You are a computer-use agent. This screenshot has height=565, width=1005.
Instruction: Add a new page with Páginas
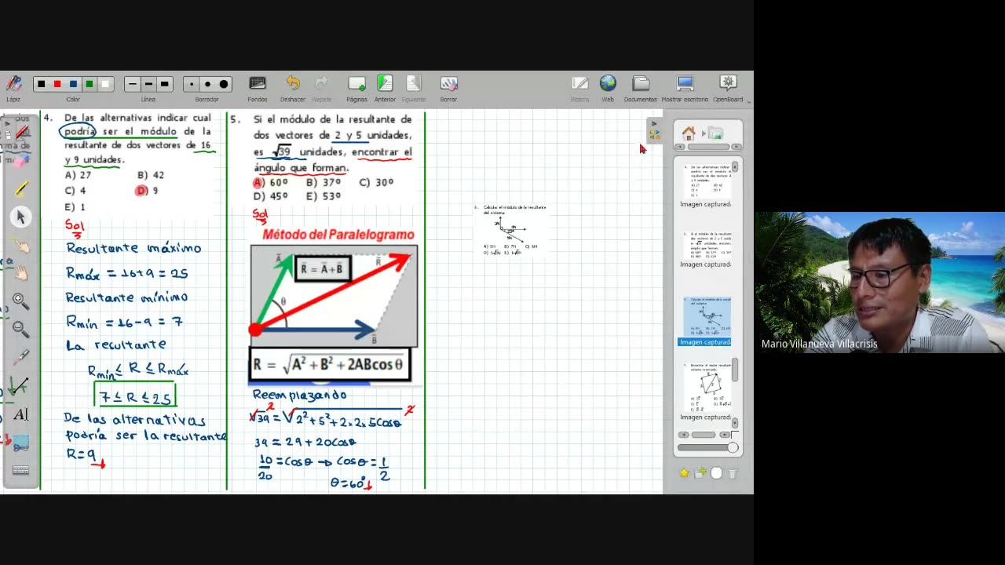356,88
